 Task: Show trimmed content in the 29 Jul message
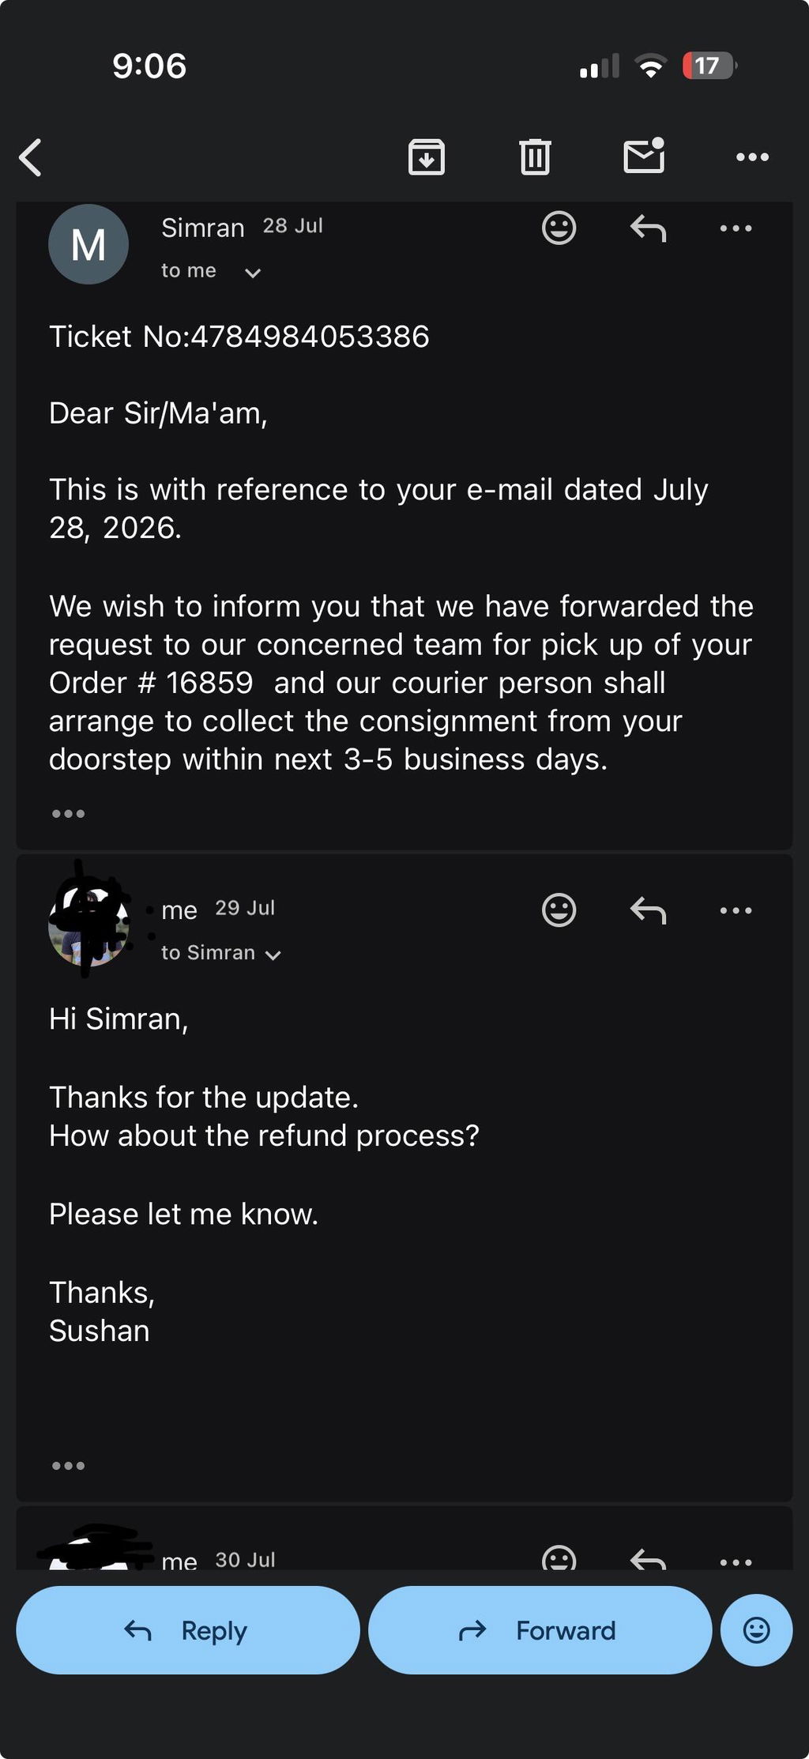[x=68, y=1465]
